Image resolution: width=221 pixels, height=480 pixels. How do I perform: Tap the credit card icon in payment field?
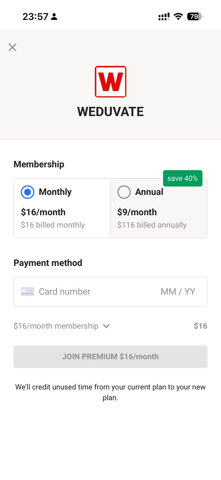point(28,291)
